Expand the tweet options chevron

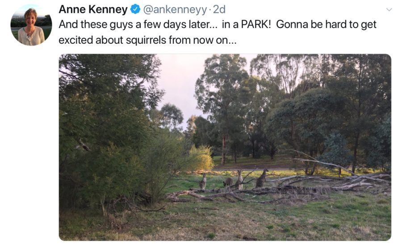coord(389,9)
